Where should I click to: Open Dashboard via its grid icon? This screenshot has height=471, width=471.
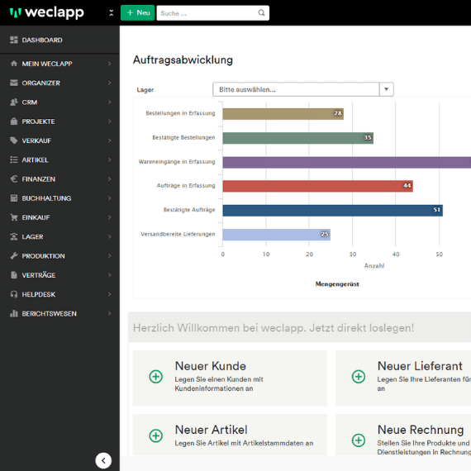coord(14,40)
